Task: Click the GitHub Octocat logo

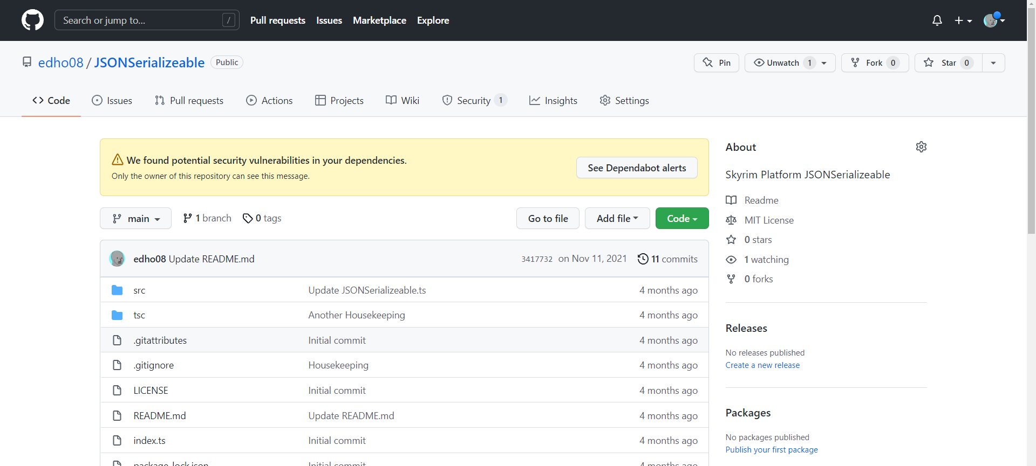Action: (x=32, y=20)
